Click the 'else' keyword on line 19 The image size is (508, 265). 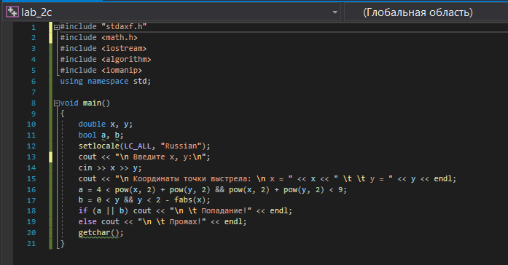point(87,222)
